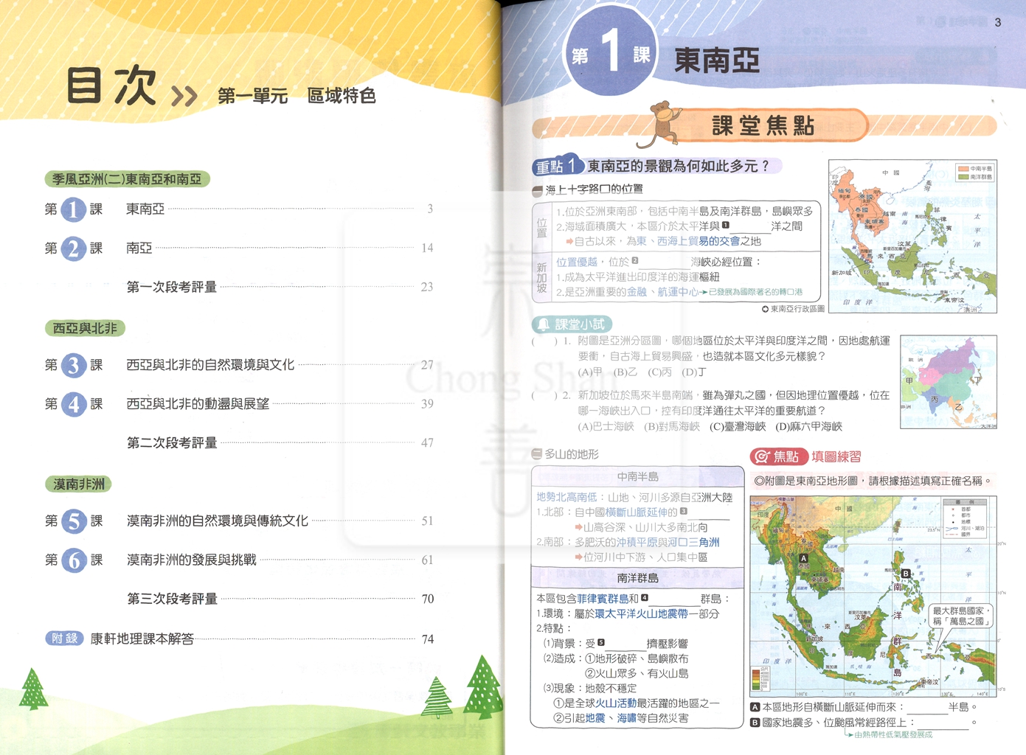Select the Asia regions map with 甲乙丙丁

tap(949, 382)
